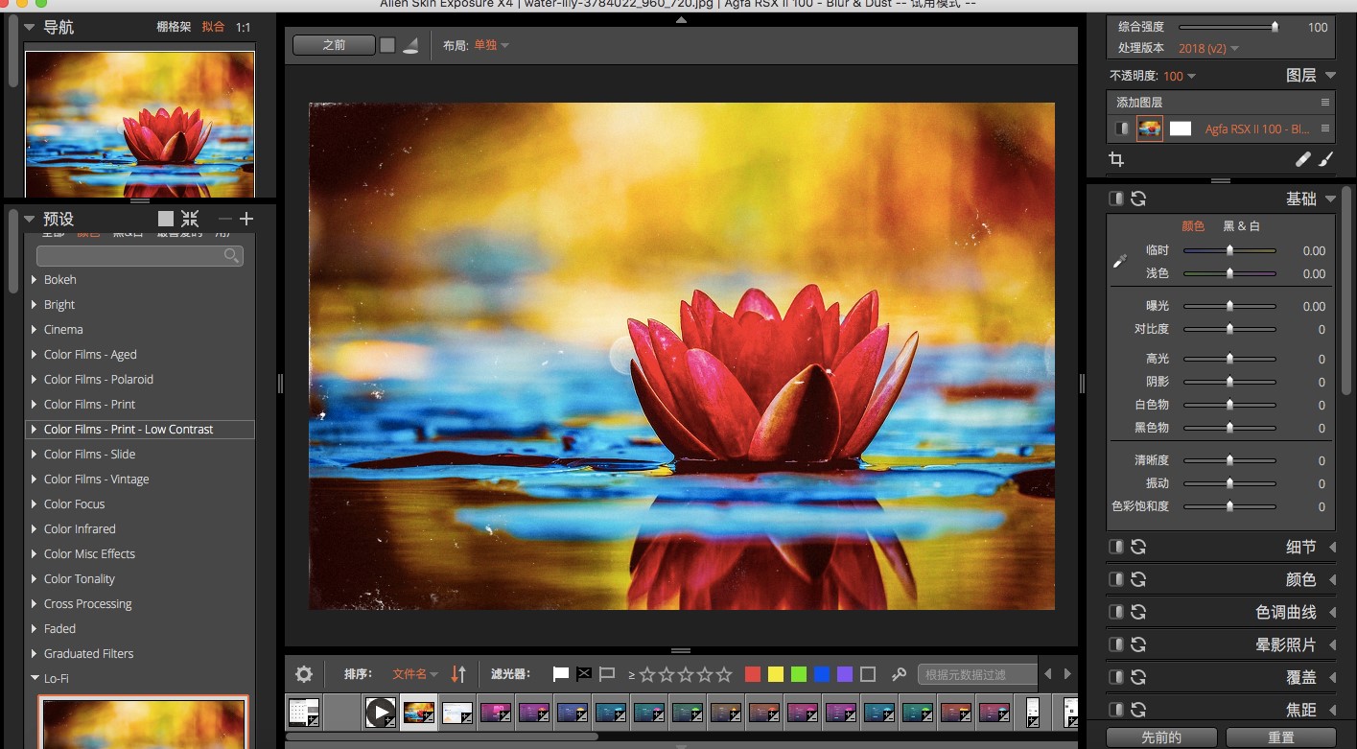Toggle the 细节 panel on or off
The height and width of the screenshot is (749, 1357).
[1115, 546]
